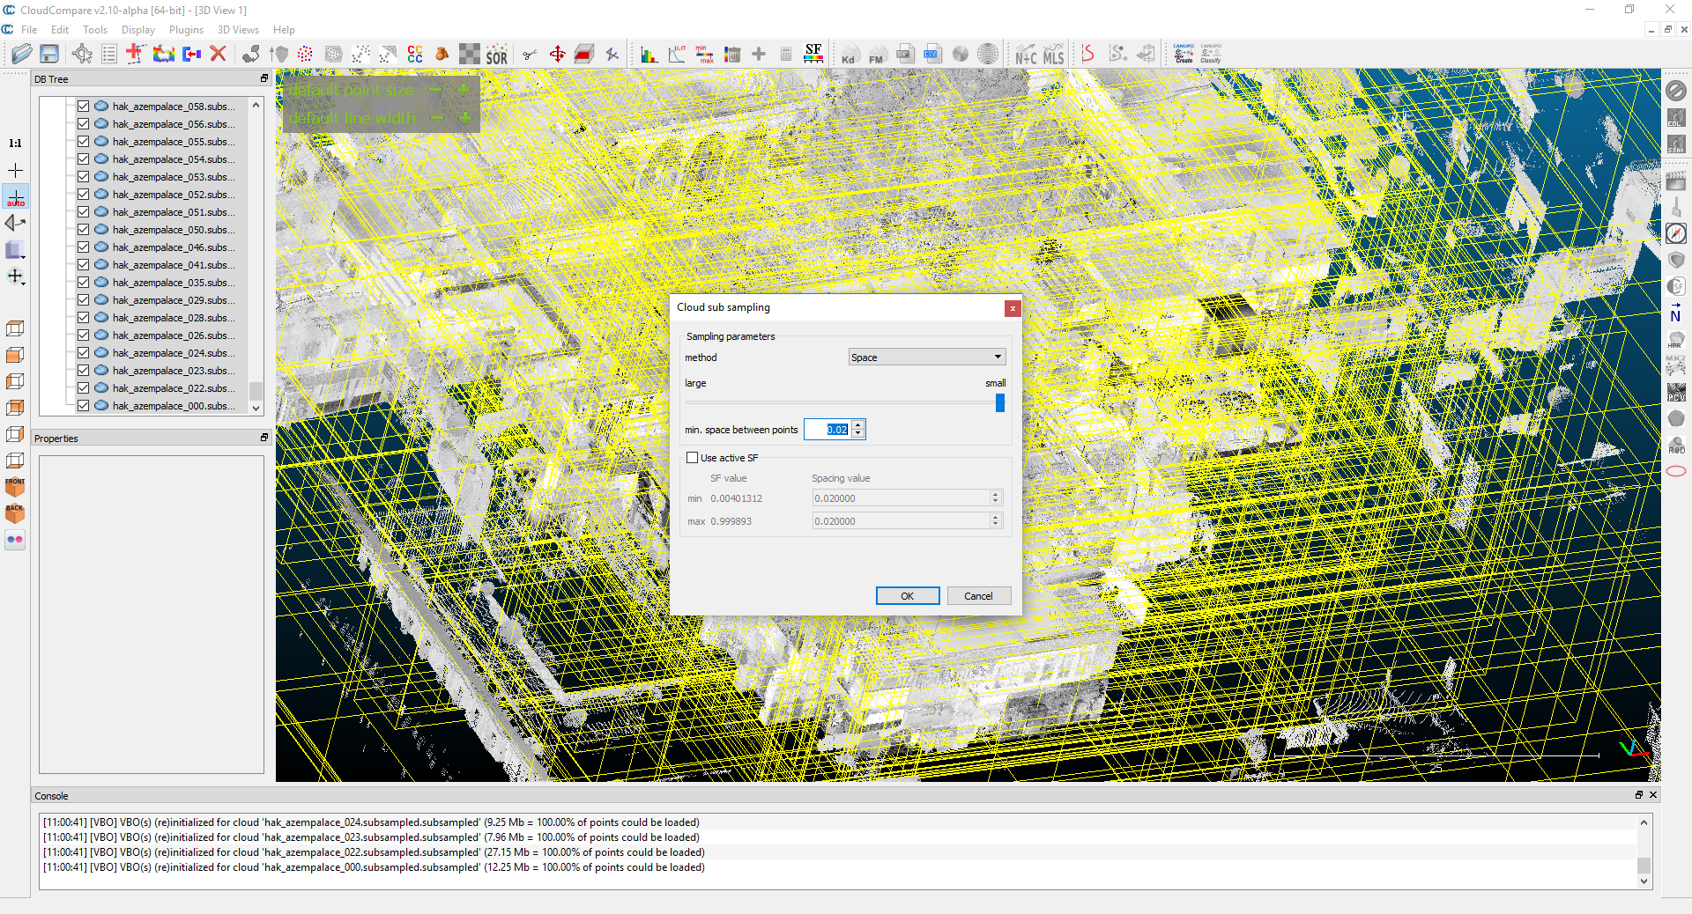The image size is (1692, 914).
Task: Click the DB Tree scrollbar down arrow
Action: (x=256, y=408)
